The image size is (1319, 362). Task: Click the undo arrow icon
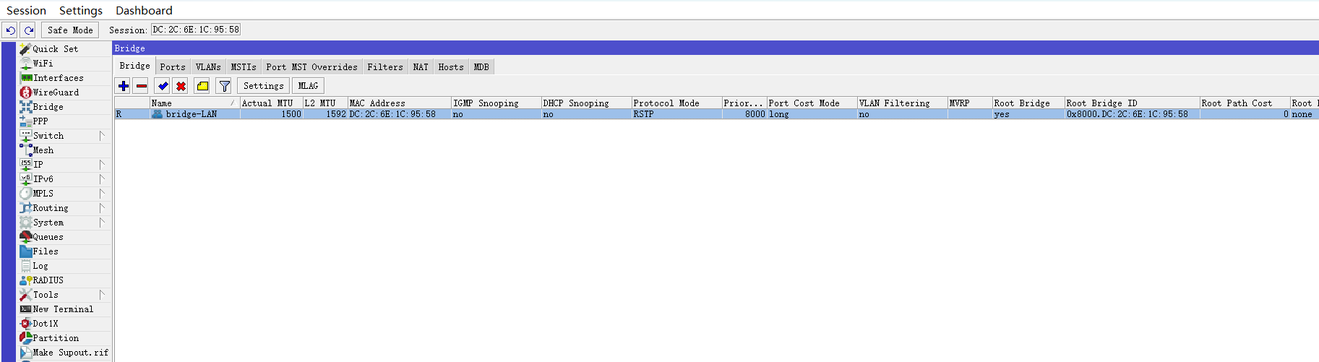point(10,30)
